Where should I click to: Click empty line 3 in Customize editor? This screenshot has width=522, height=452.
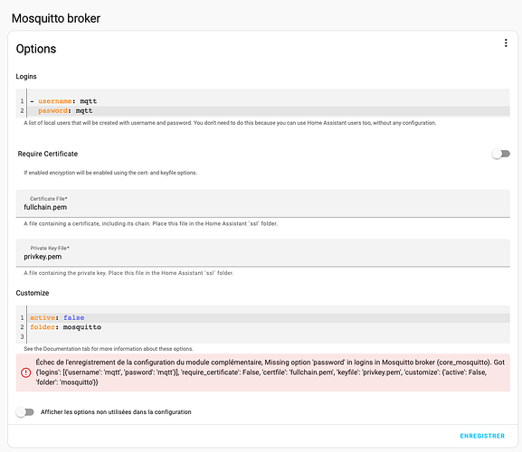(x=270, y=336)
